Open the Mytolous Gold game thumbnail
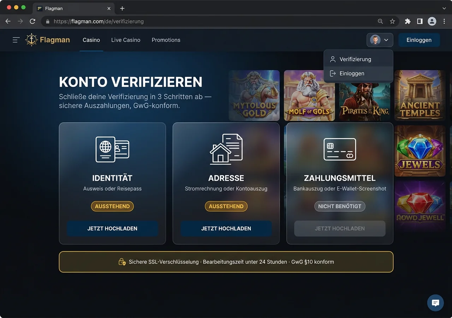 tap(254, 95)
